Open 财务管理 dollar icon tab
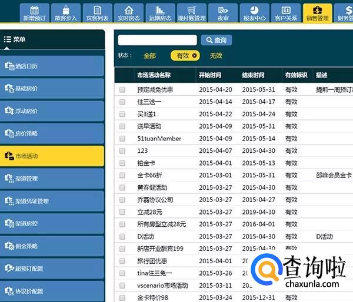Screen dimensions: 353x302 tap(344, 13)
